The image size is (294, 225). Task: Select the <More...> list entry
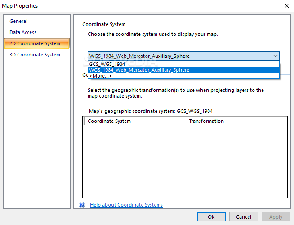(183, 76)
